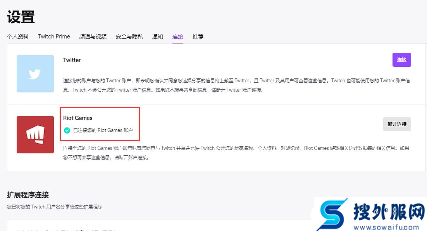Screen dimensions: 427x231
Task: Click the purple 连接 button for Twitter
Action: point(401,60)
